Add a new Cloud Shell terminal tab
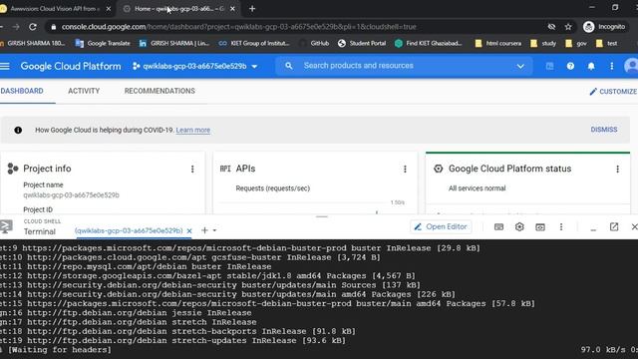Screen dimensions: 638x359 [x=204, y=230]
